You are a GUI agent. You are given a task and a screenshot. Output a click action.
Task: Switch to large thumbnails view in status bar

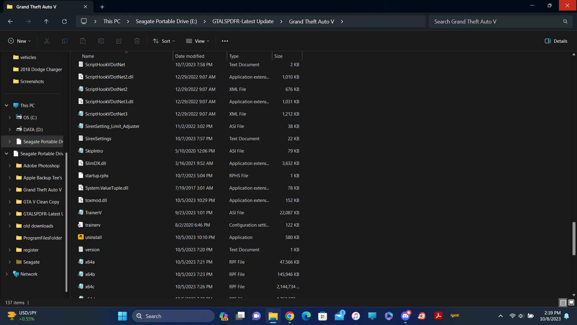coord(571,302)
